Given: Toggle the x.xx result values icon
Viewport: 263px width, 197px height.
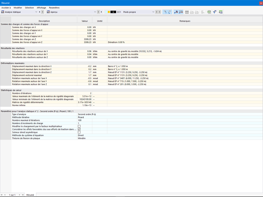Looking at the screenshot, I should click(x=181, y=12).
